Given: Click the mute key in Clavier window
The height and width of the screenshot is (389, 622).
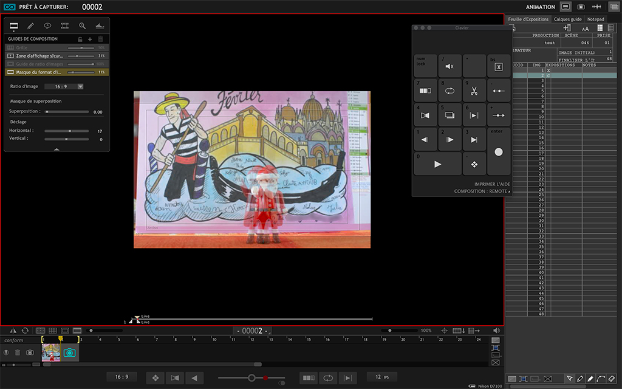Looking at the screenshot, I should pos(449,66).
